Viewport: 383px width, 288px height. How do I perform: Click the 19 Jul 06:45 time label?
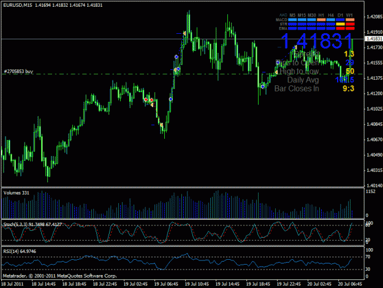click(166, 284)
